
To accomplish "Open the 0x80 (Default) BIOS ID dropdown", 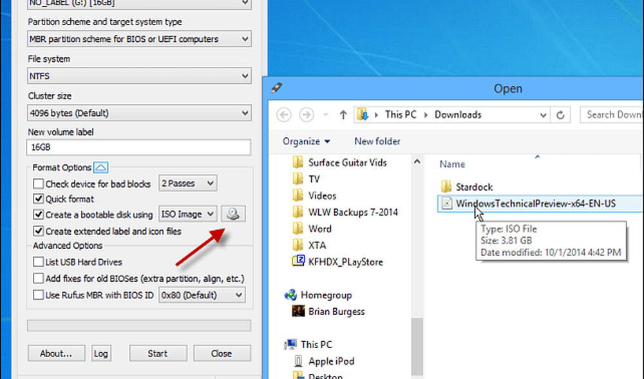I will (x=202, y=295).
